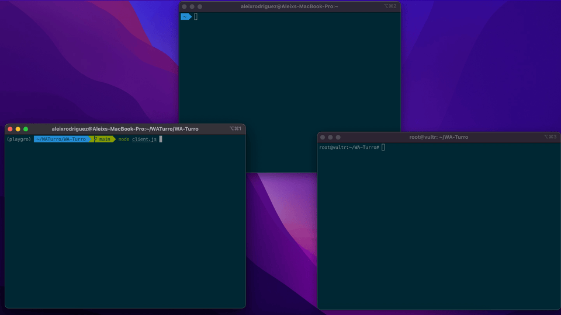Screen dimensions: 561x315
Task: Click the (playgro) environment label
Action: point(19,139)
